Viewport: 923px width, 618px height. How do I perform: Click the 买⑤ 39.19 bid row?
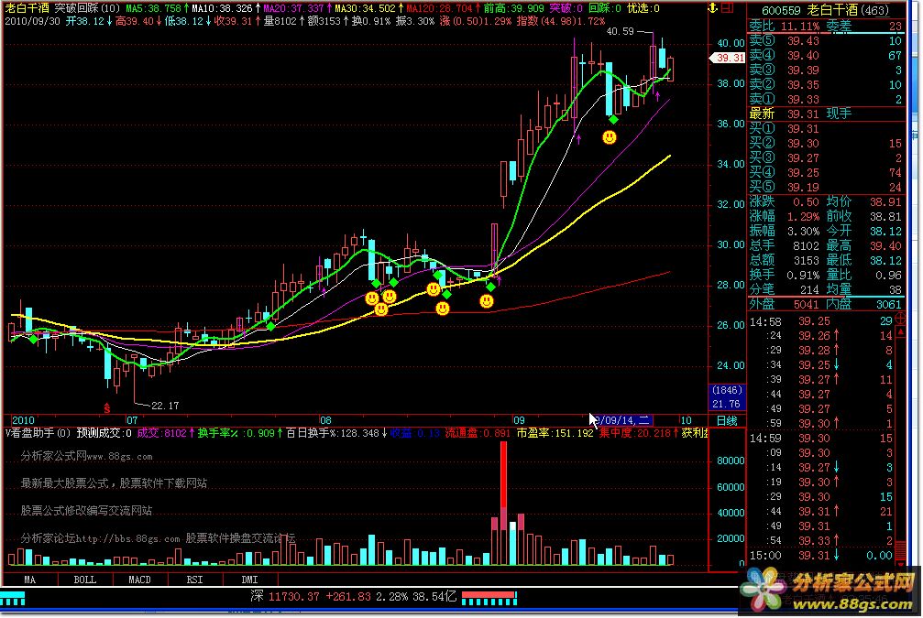pyautogui.click(x=825, y=187)
